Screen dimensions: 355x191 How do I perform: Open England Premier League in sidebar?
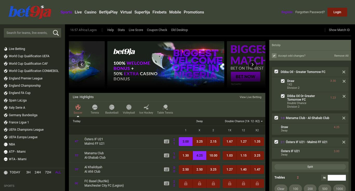tap(25, 78)
